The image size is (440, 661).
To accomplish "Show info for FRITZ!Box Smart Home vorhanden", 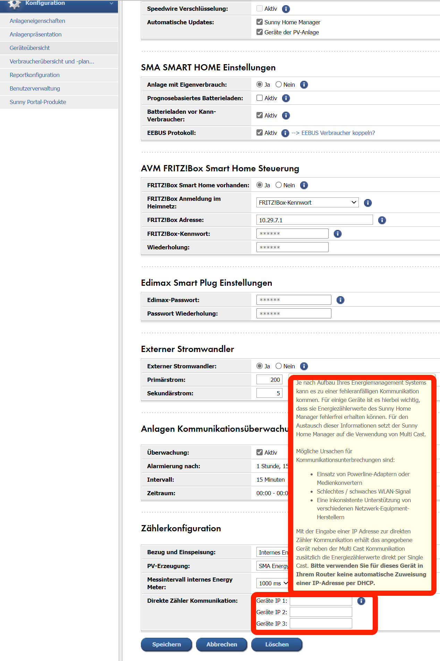I will coord(304,185).
